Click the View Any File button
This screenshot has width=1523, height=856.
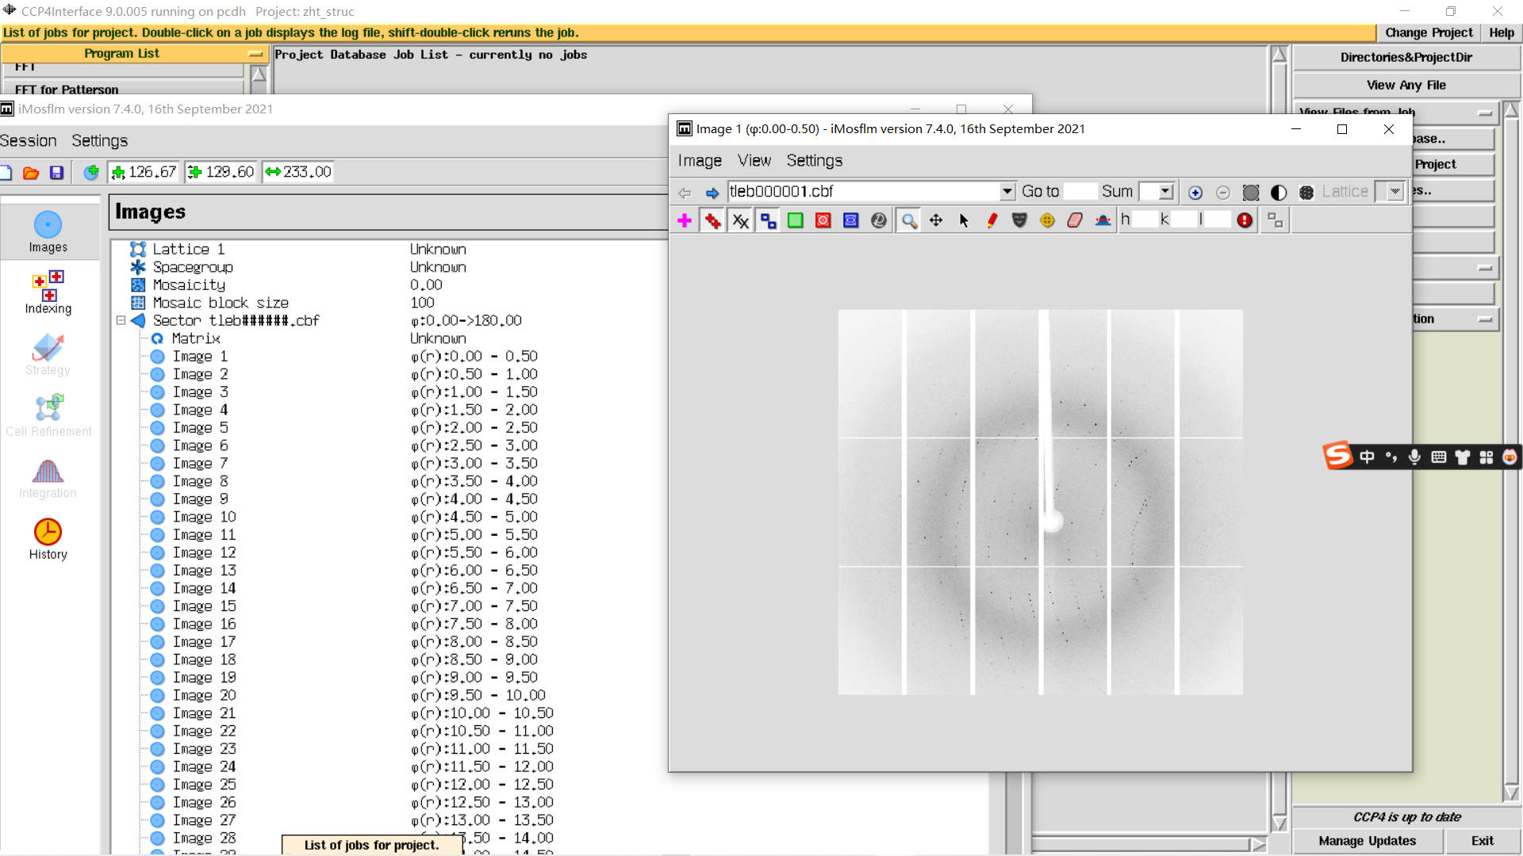1406,85
